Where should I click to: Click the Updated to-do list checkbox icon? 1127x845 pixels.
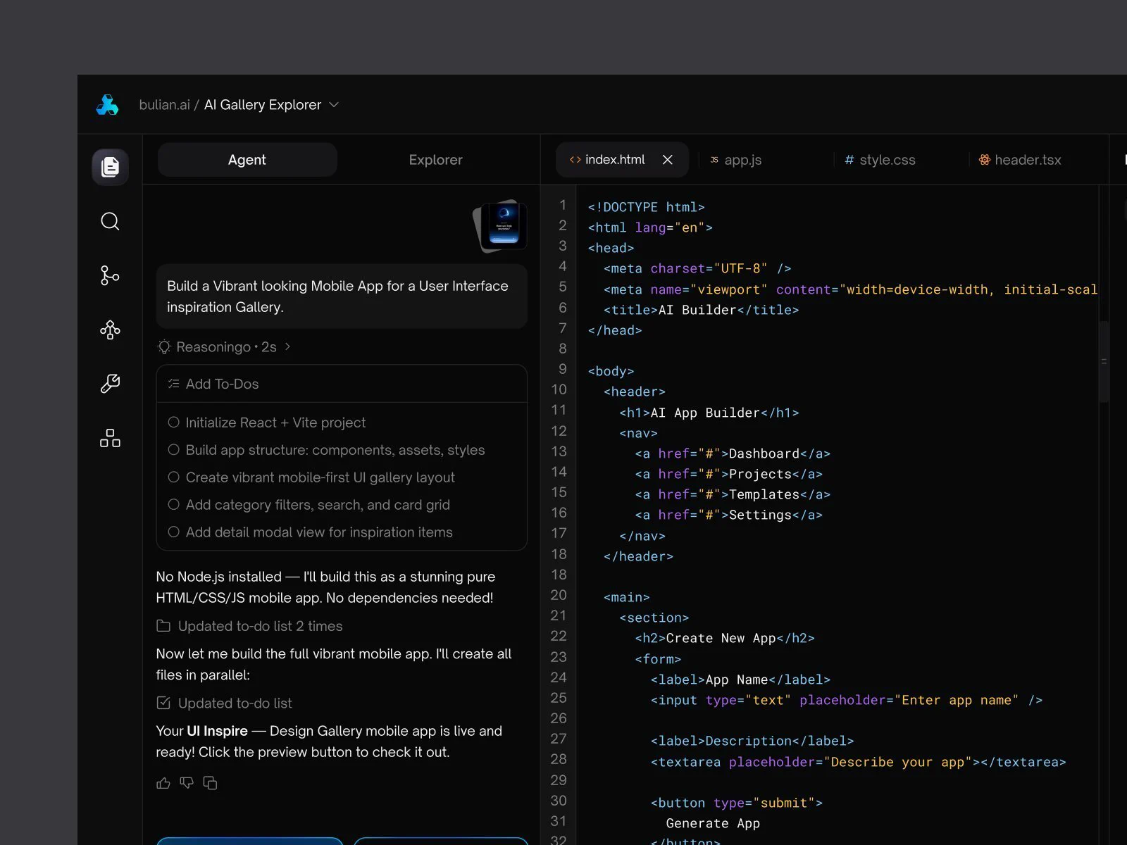(x=163, y=703)
